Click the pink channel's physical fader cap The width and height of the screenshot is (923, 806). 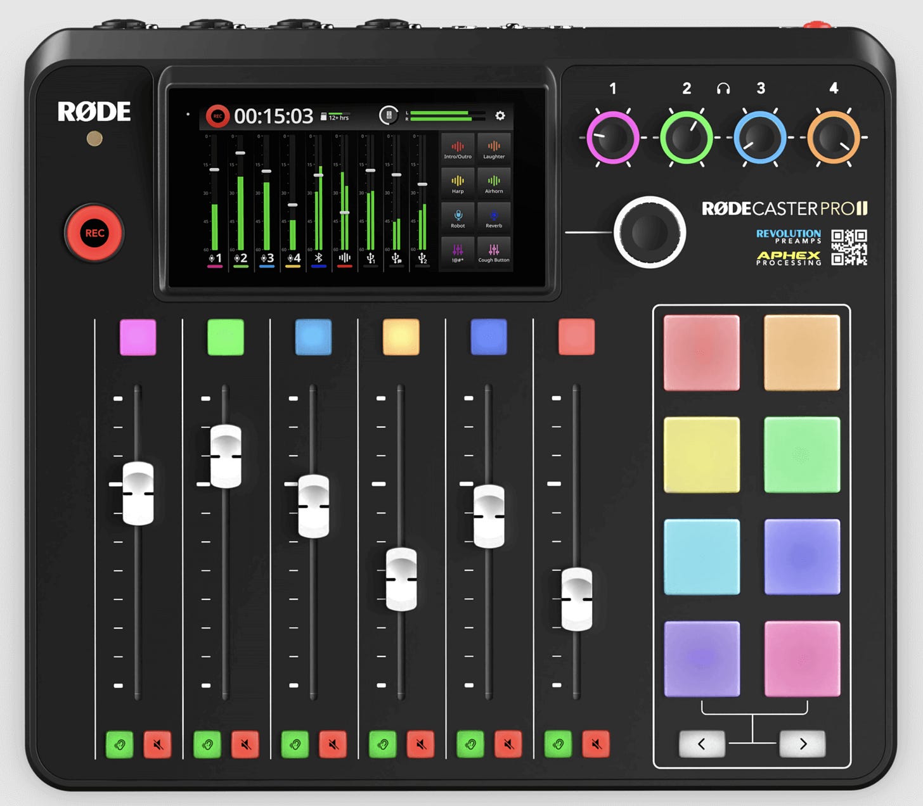click(138, 494)
